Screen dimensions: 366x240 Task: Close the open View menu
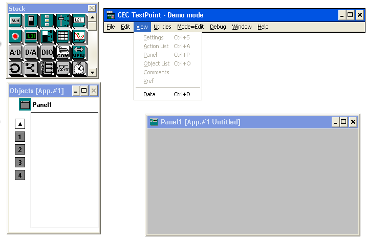pos(142,27)
